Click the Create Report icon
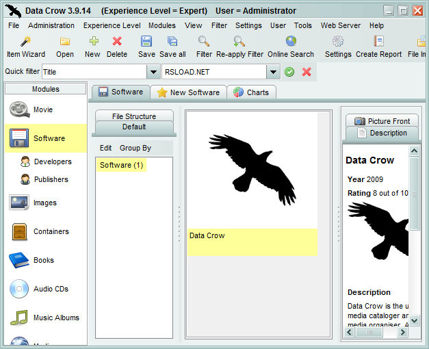Image resolution: width=429 pixels, height=349 pixels. [378, 41]
